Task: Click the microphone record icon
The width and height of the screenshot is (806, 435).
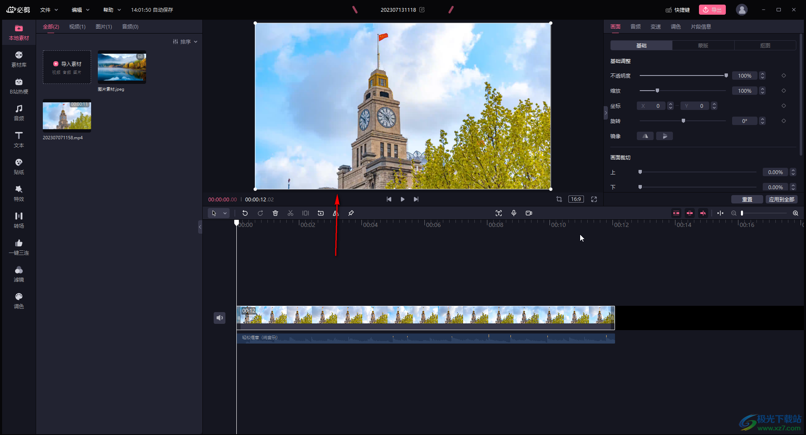Action: pos(514,213)
